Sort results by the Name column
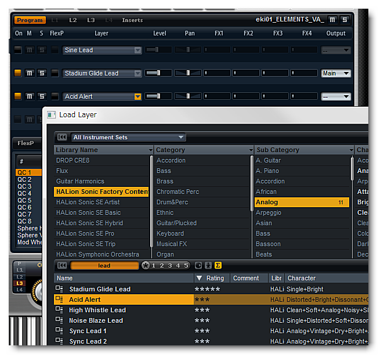The height and width of the screenshot is (361, 384). pyautogui.click(x=124, y=278)
